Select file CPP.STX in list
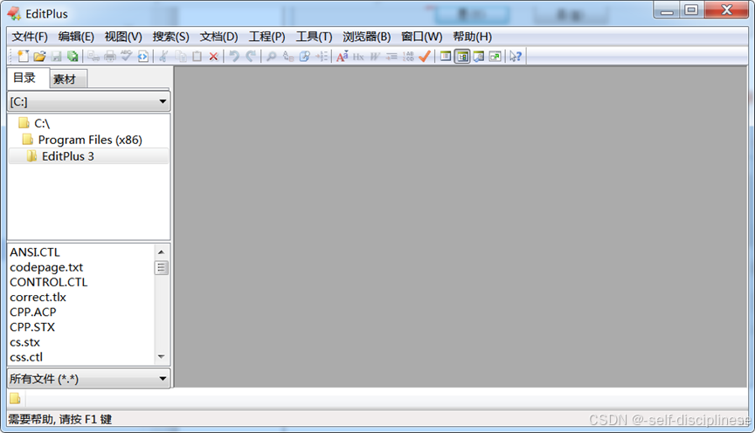This screenshot has width=755, height=433. (32, 326)
